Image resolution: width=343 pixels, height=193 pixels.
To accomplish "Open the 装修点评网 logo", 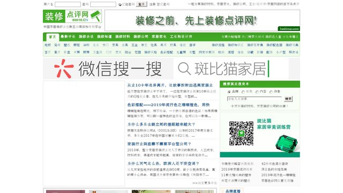I will click(72, 16).
